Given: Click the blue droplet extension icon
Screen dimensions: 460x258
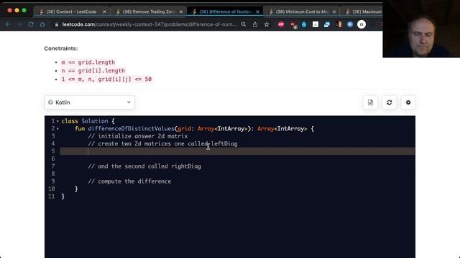Looking at the screenshot, I should pyautogui.click(x=304, y=24).
